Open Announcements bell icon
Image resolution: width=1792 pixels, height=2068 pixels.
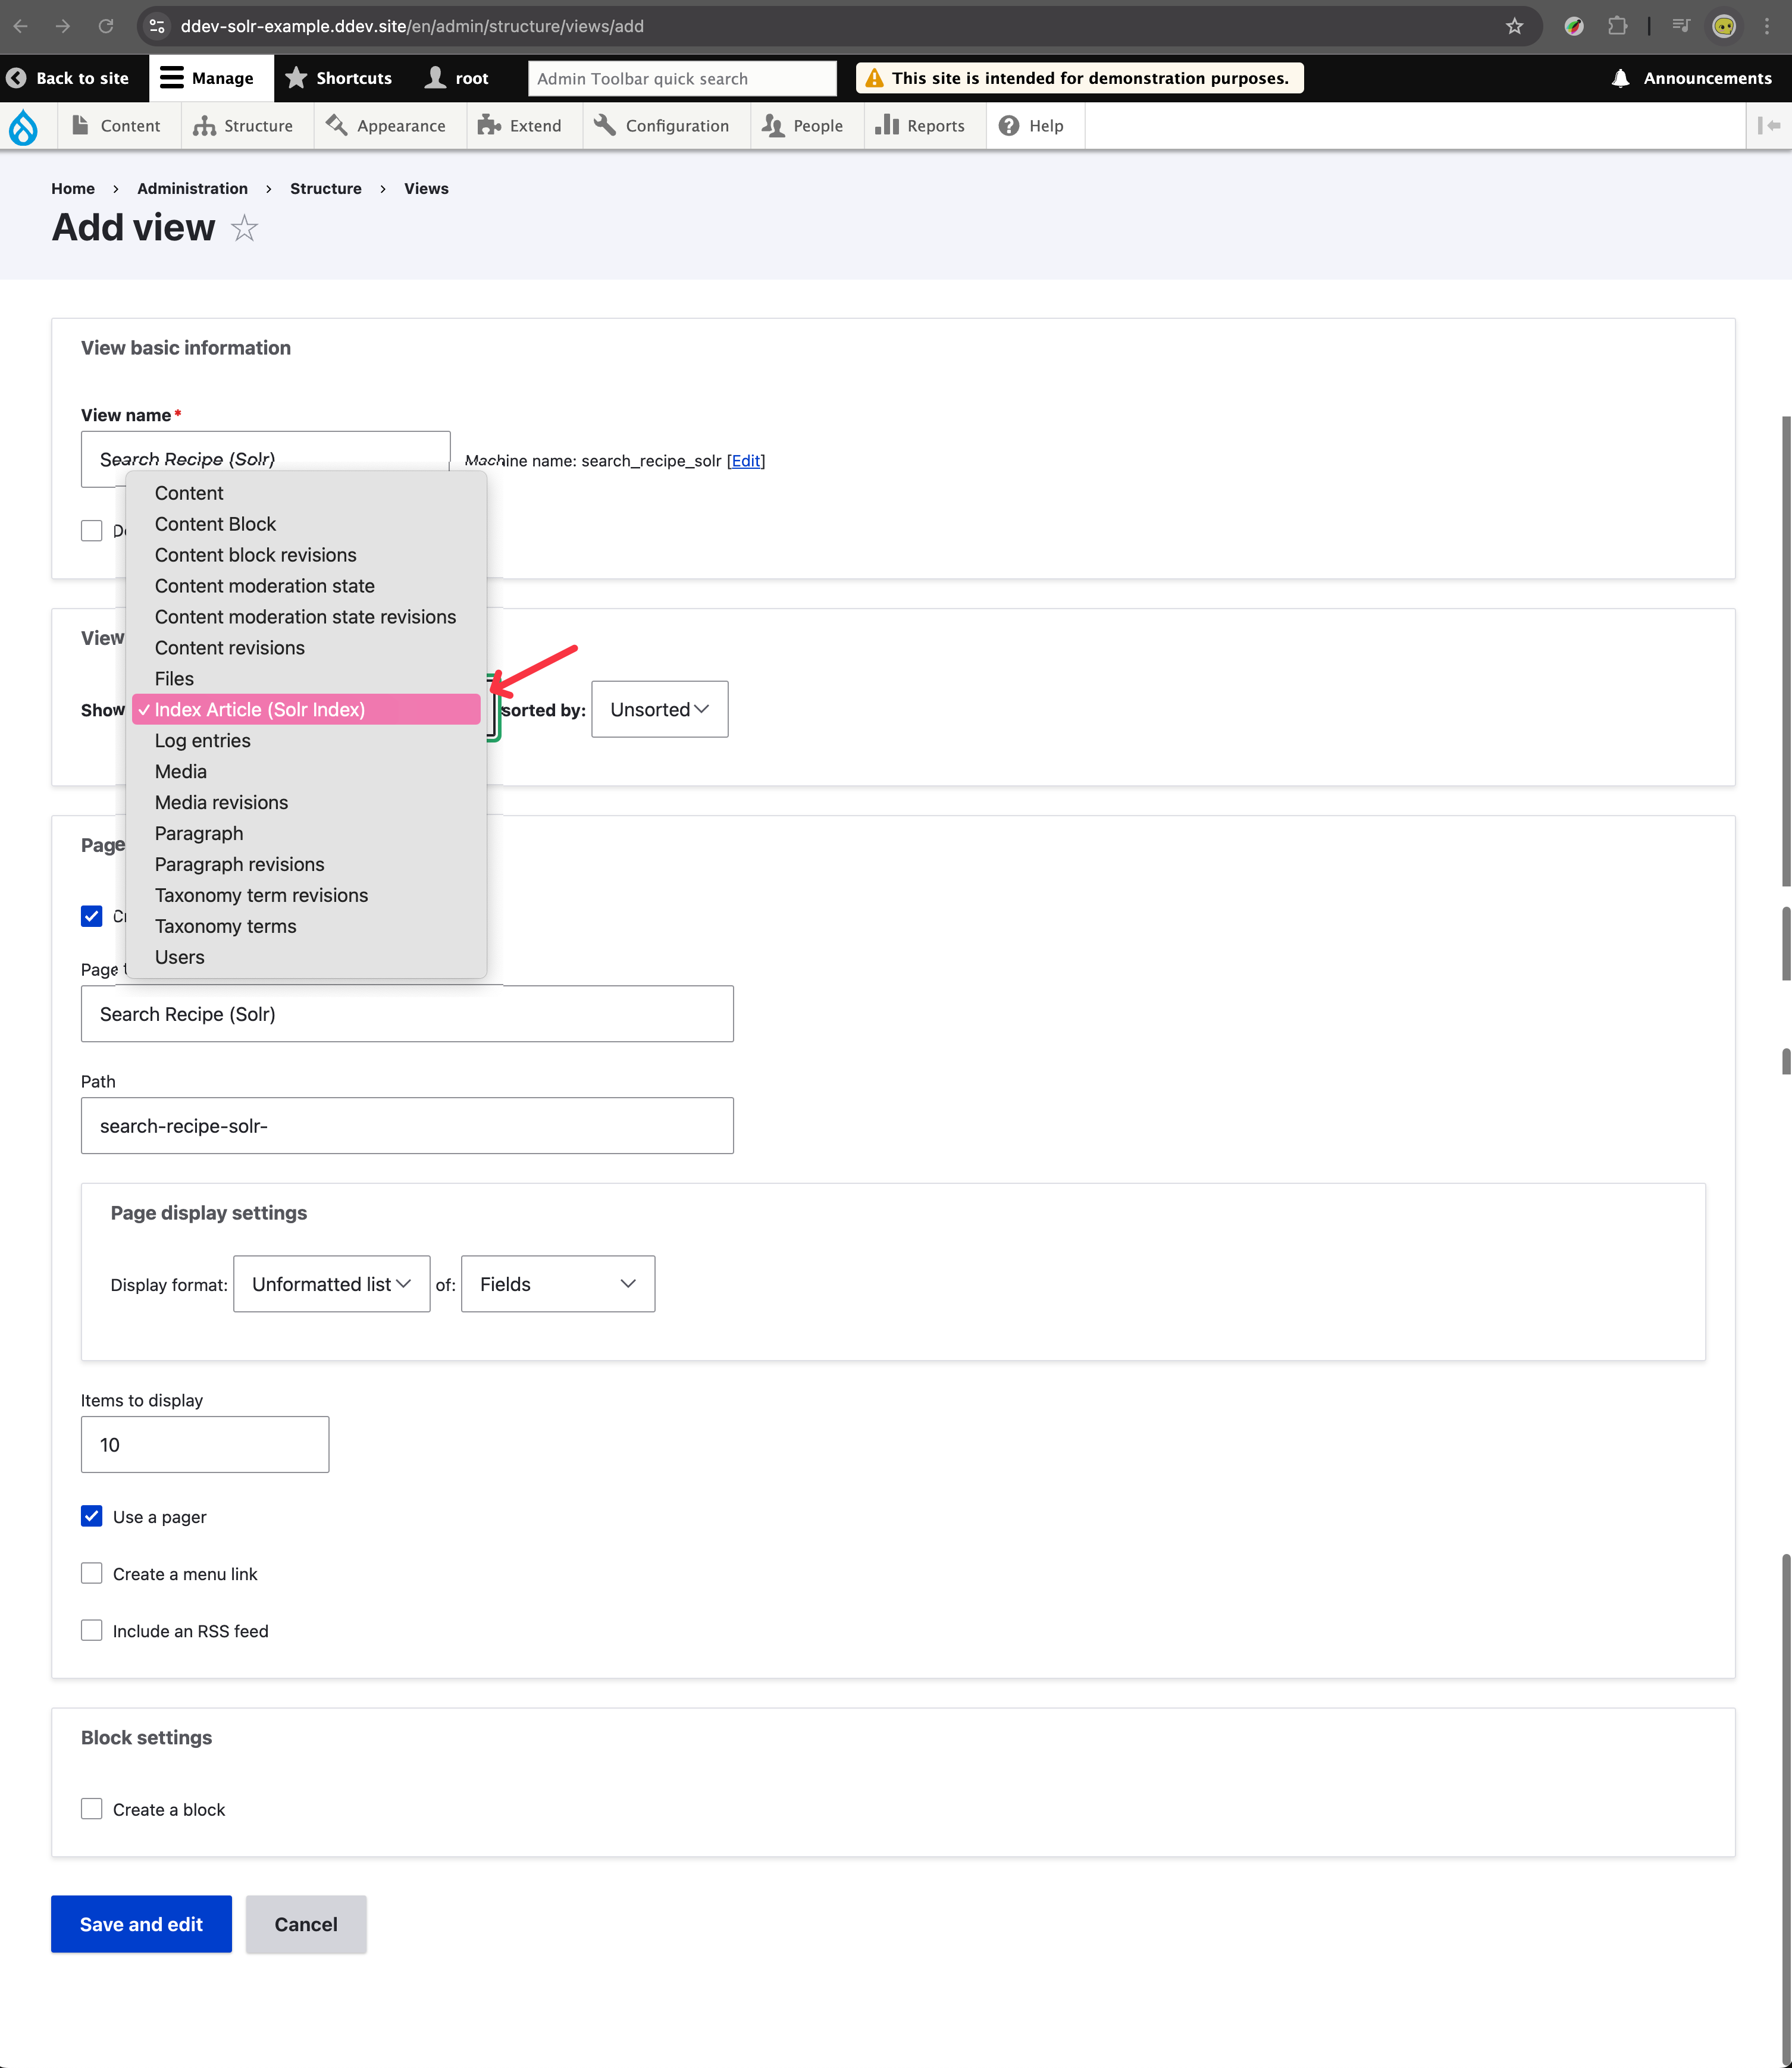(1620, 78)
